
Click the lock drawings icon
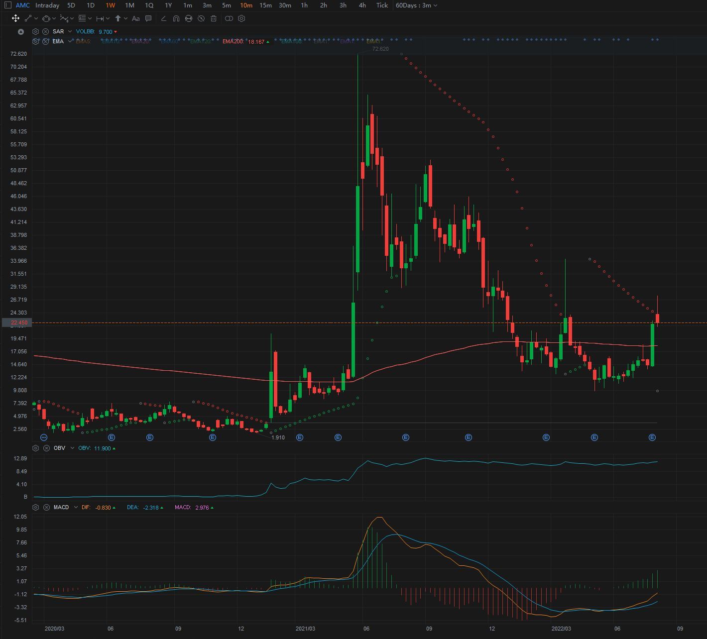pos(189,18)
